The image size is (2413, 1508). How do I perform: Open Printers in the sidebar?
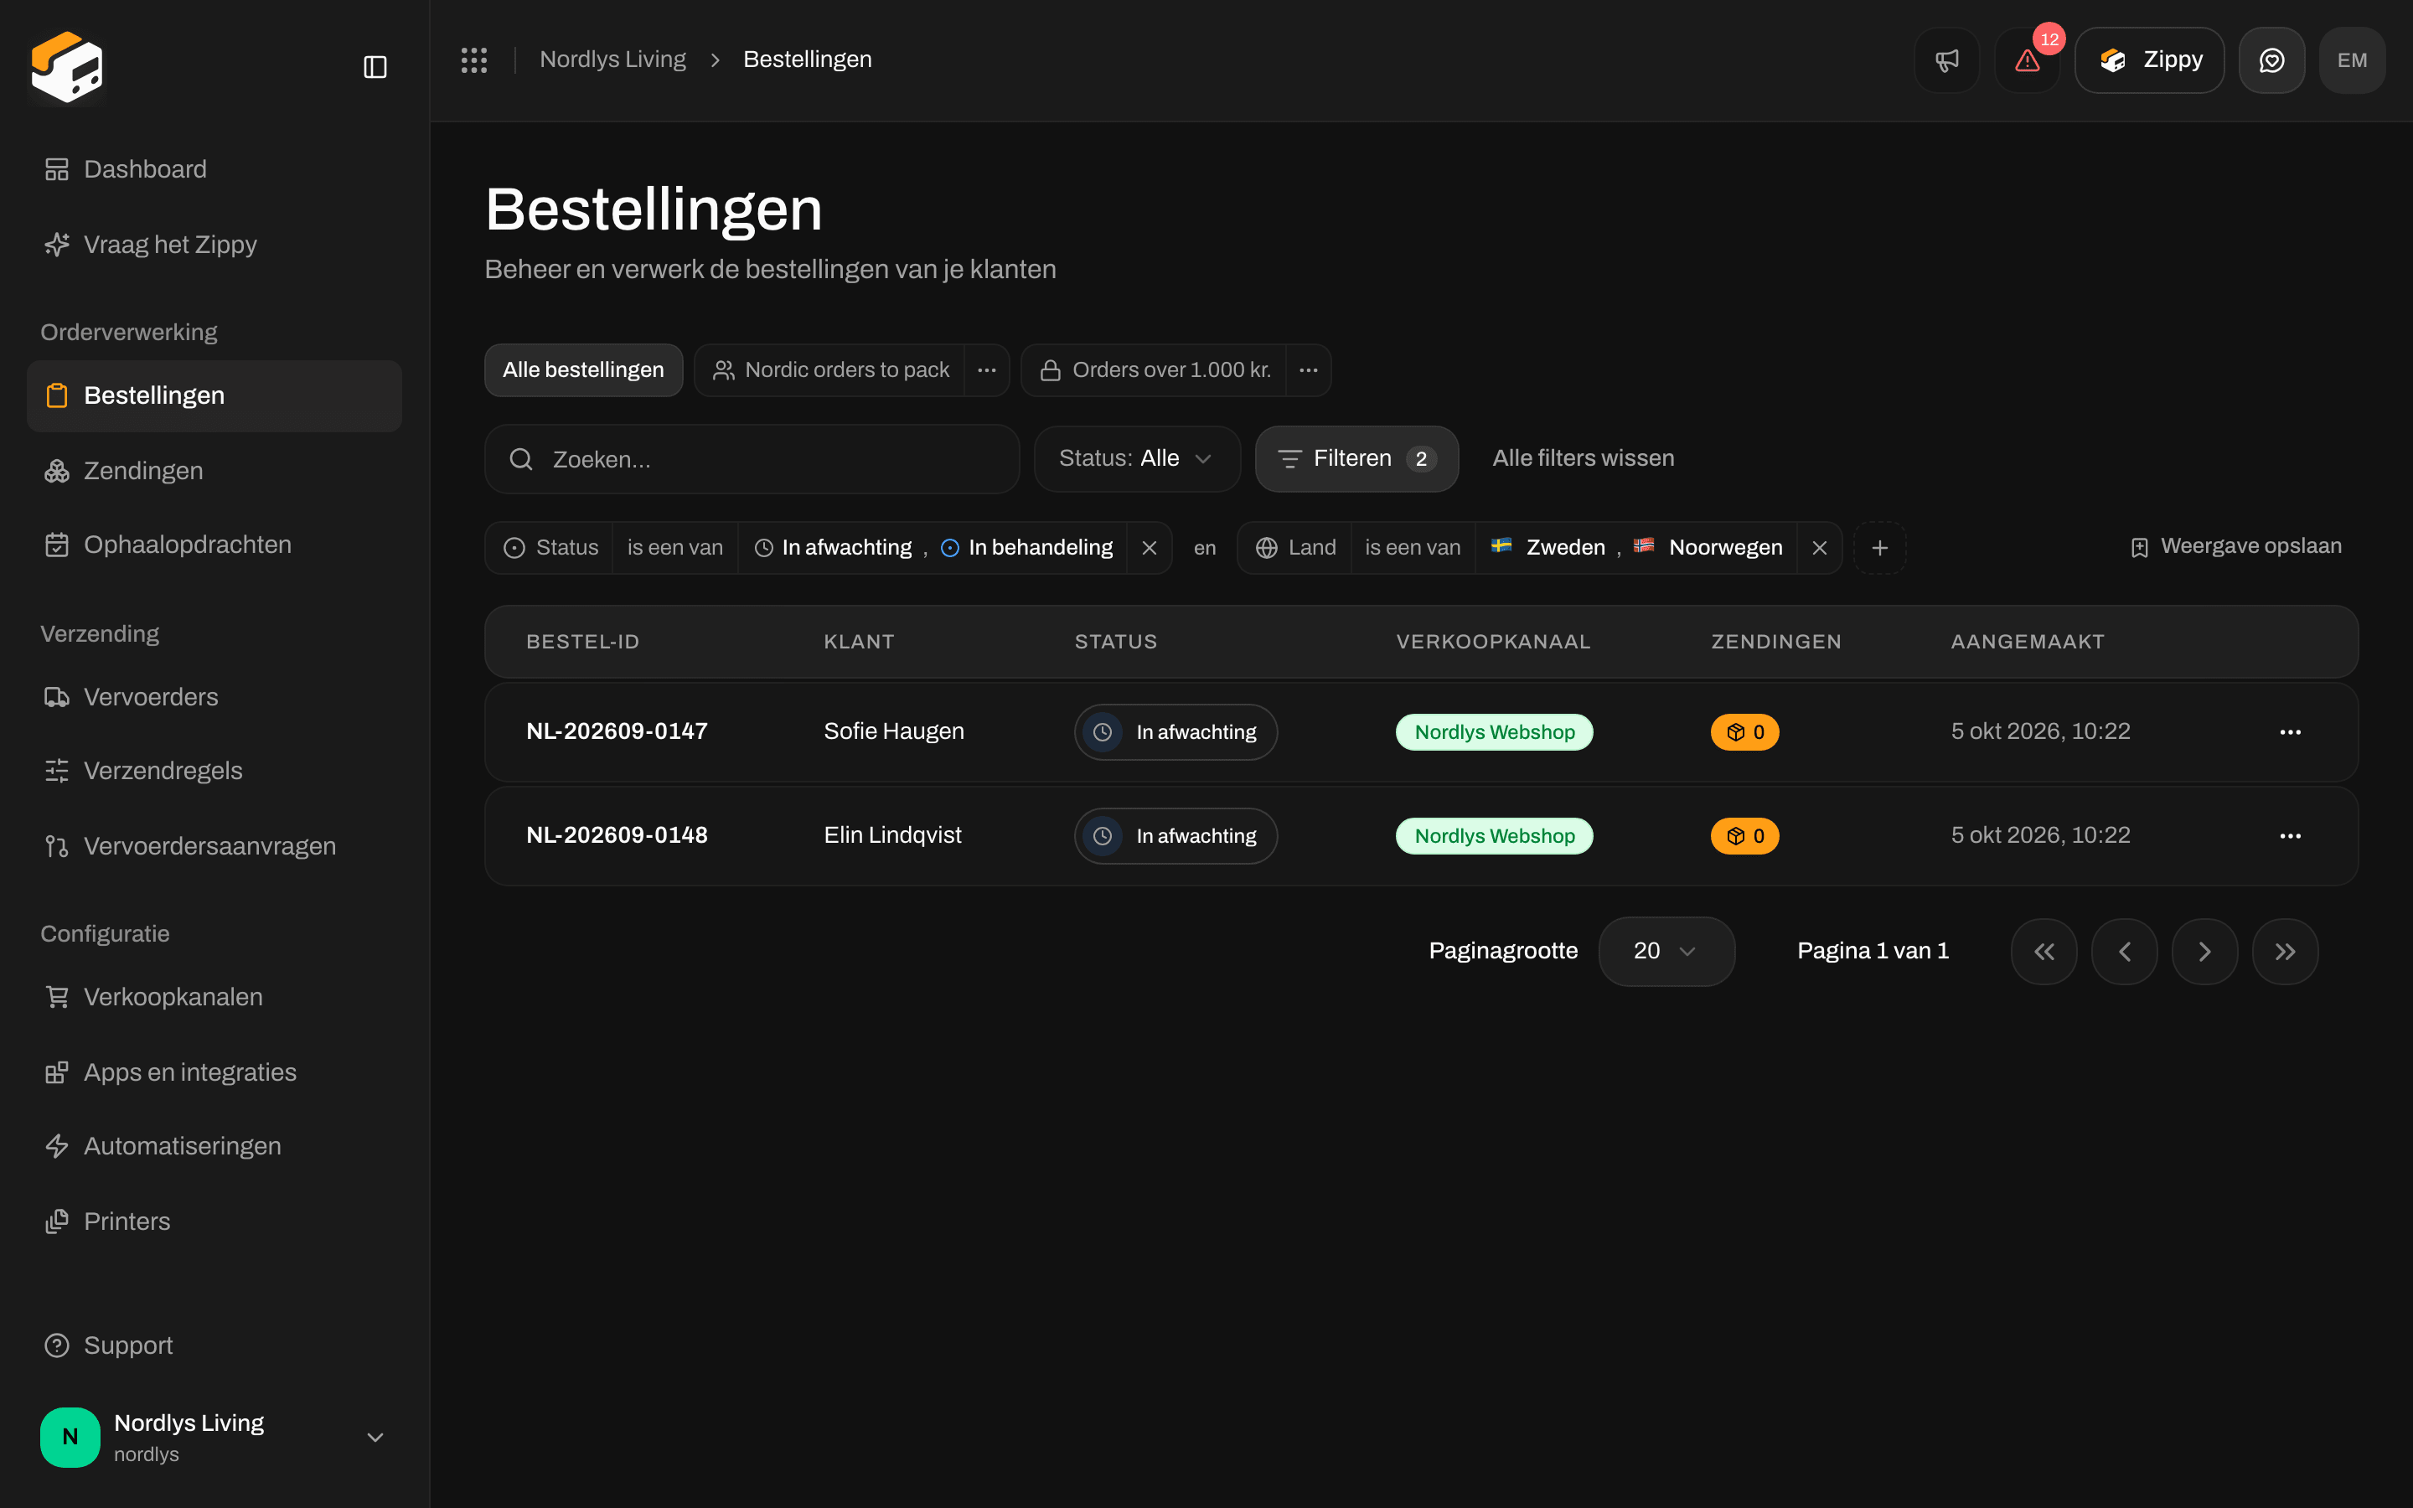click(x=214, y=1221)
